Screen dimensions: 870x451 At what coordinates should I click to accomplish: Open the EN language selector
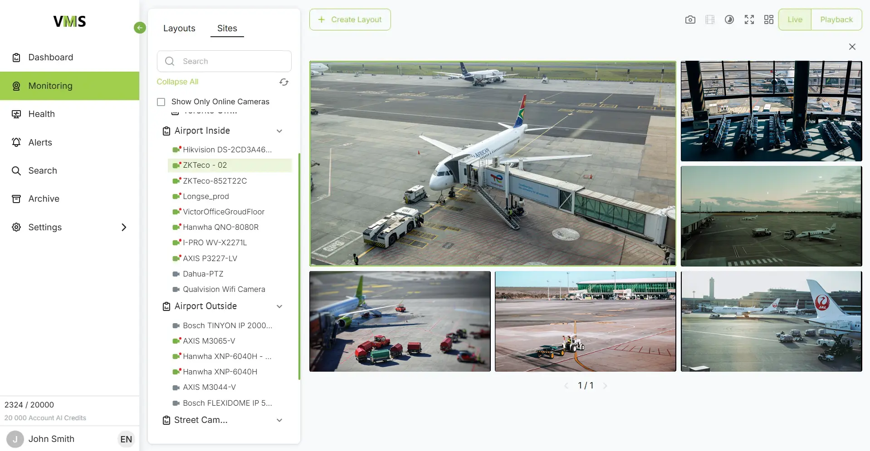click(126, 439)
